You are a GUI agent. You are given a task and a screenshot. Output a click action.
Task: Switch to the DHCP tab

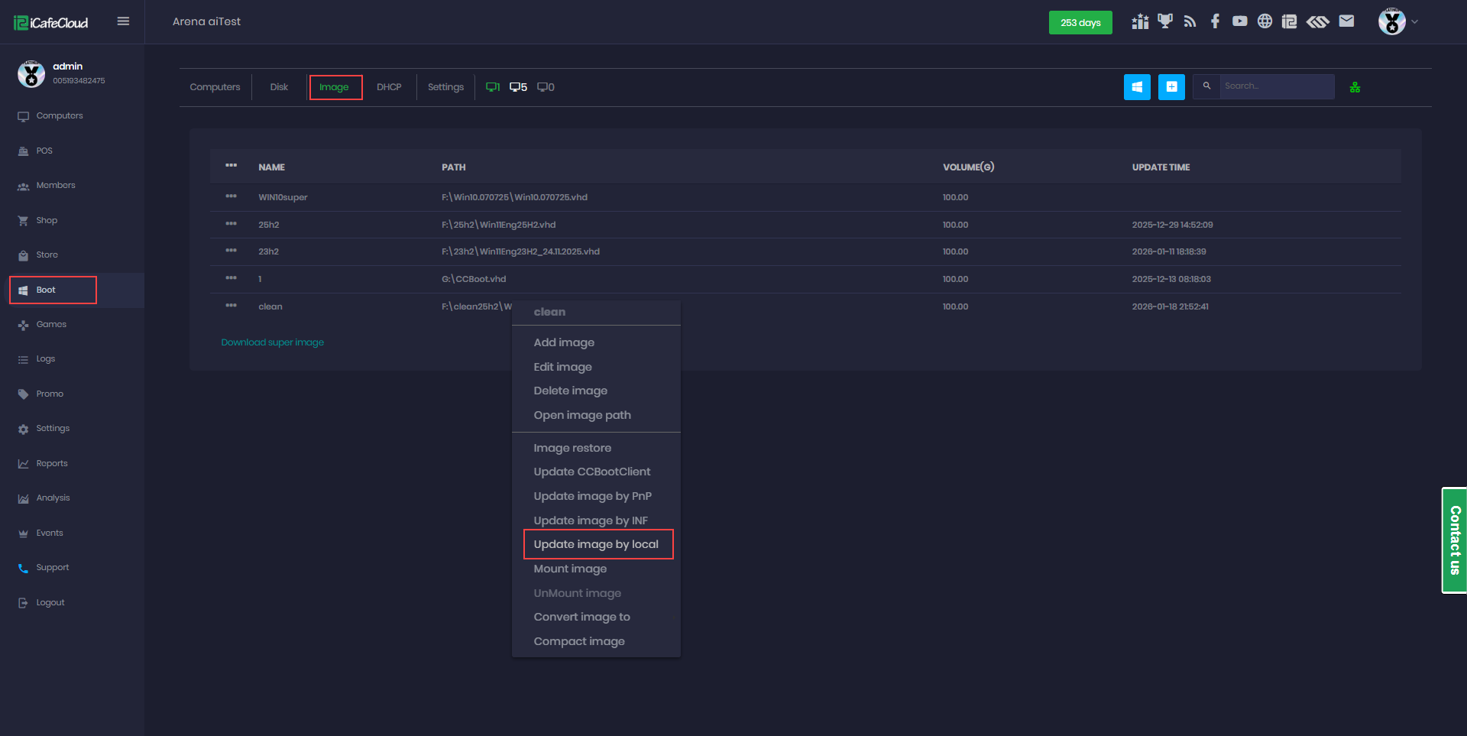pyautogui.click(x=389, y=87)
